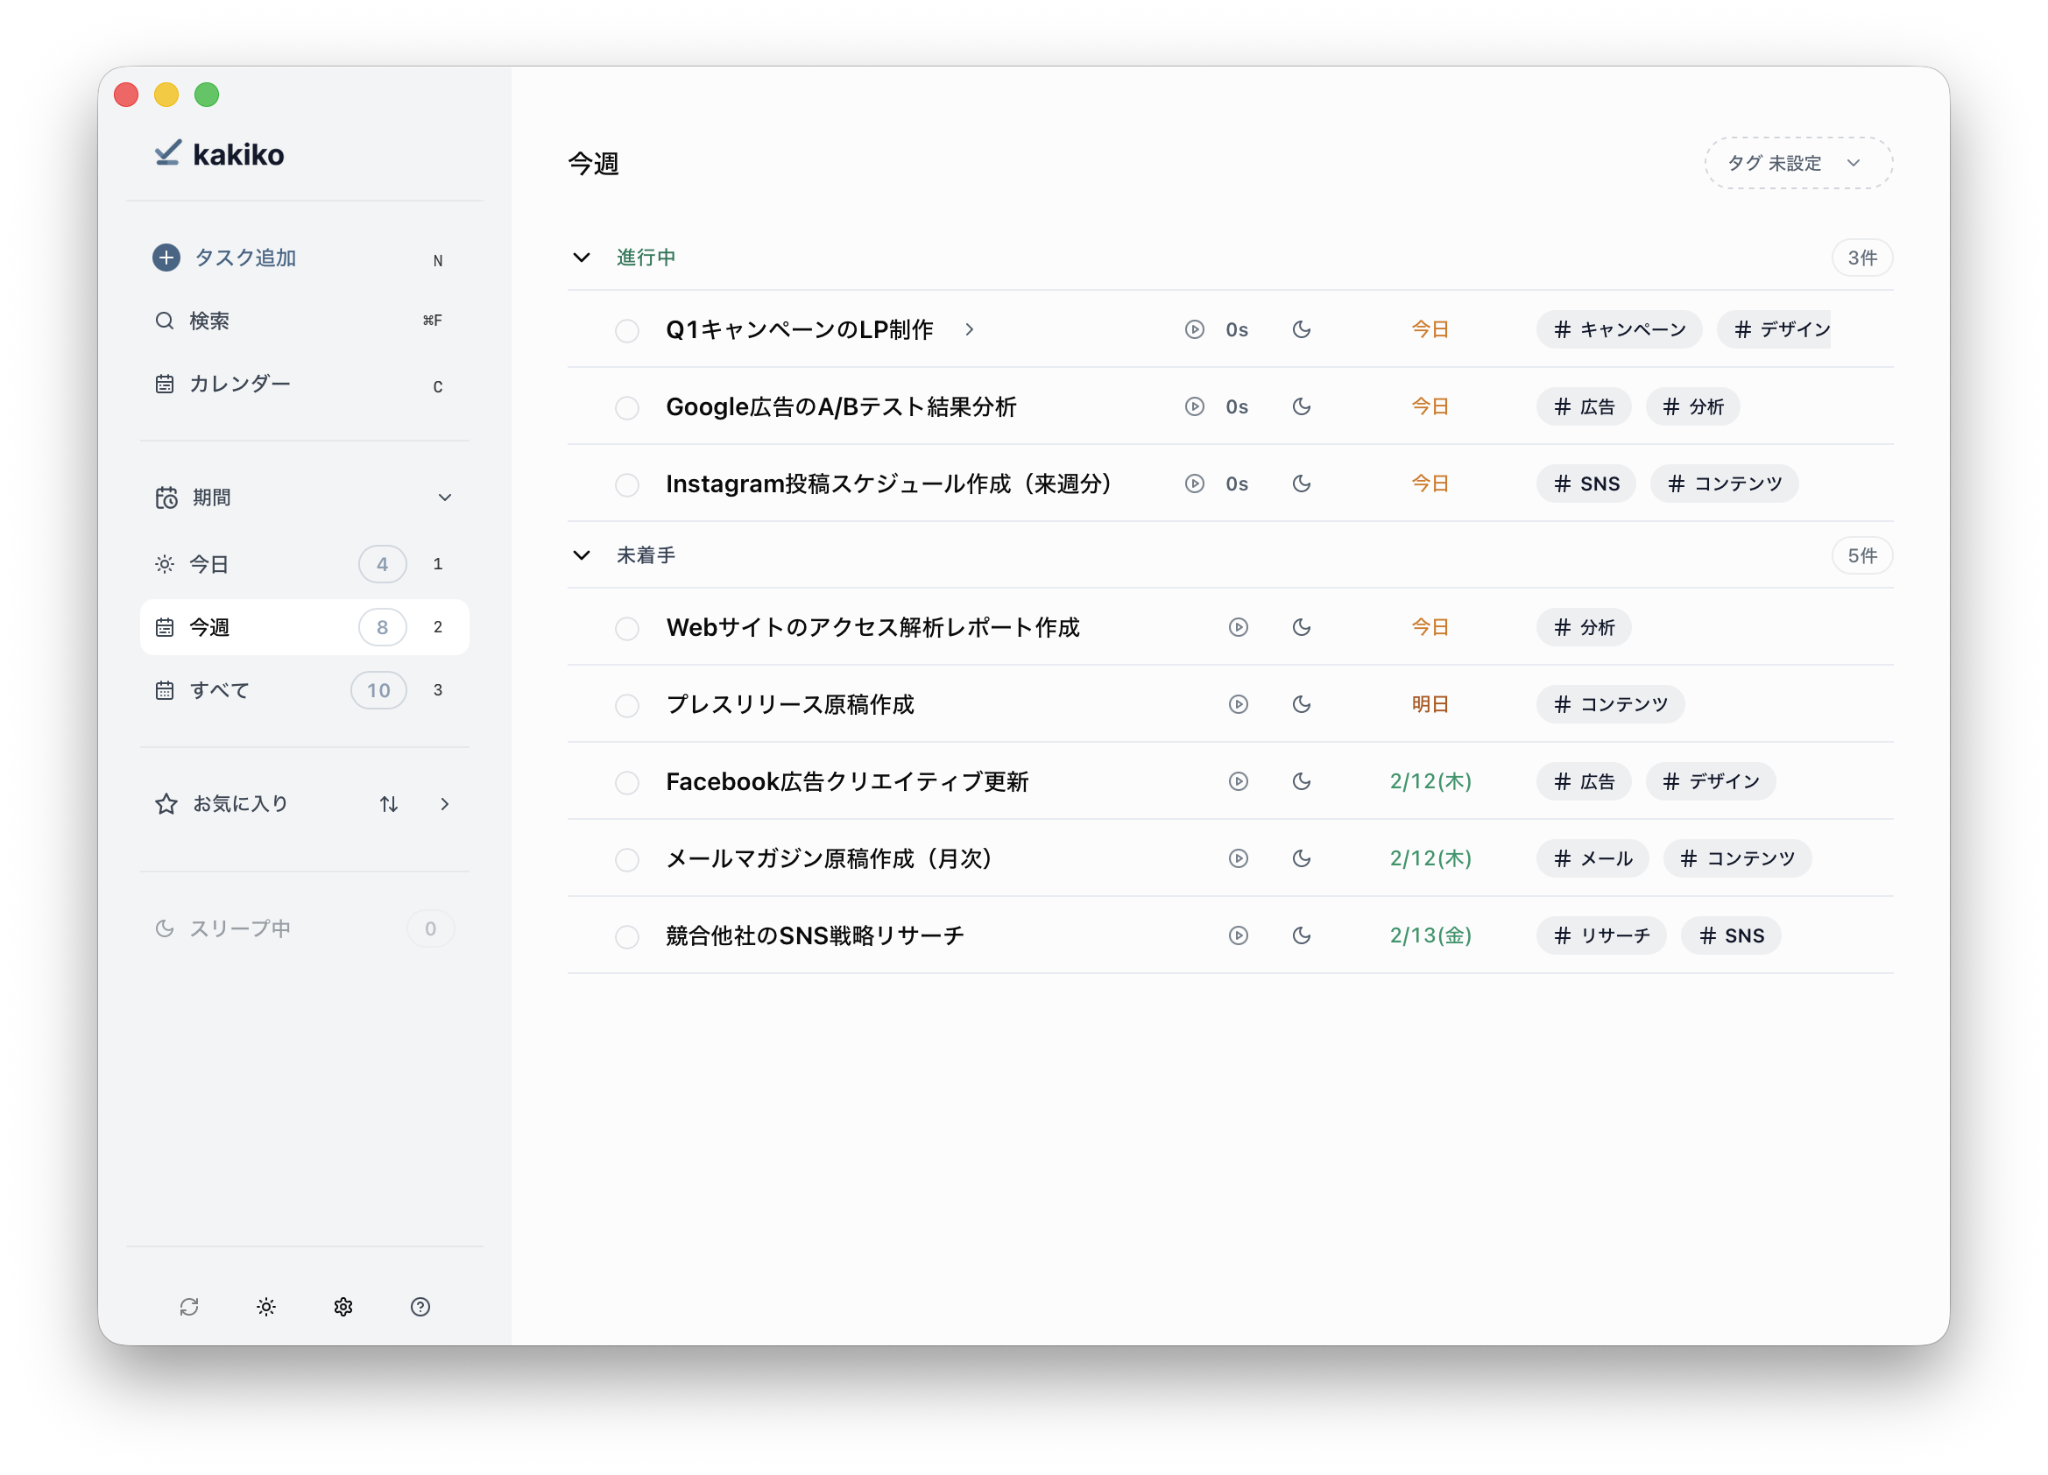
Task: Click the お気に入り star icon
Action: click(166, 802)
